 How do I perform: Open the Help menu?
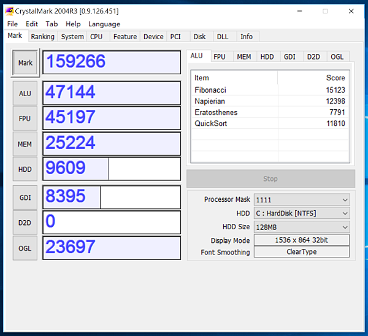click(x=73, y=24)
